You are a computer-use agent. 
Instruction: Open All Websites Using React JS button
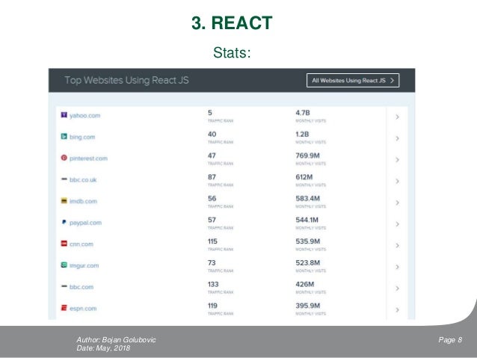[353, 80]
